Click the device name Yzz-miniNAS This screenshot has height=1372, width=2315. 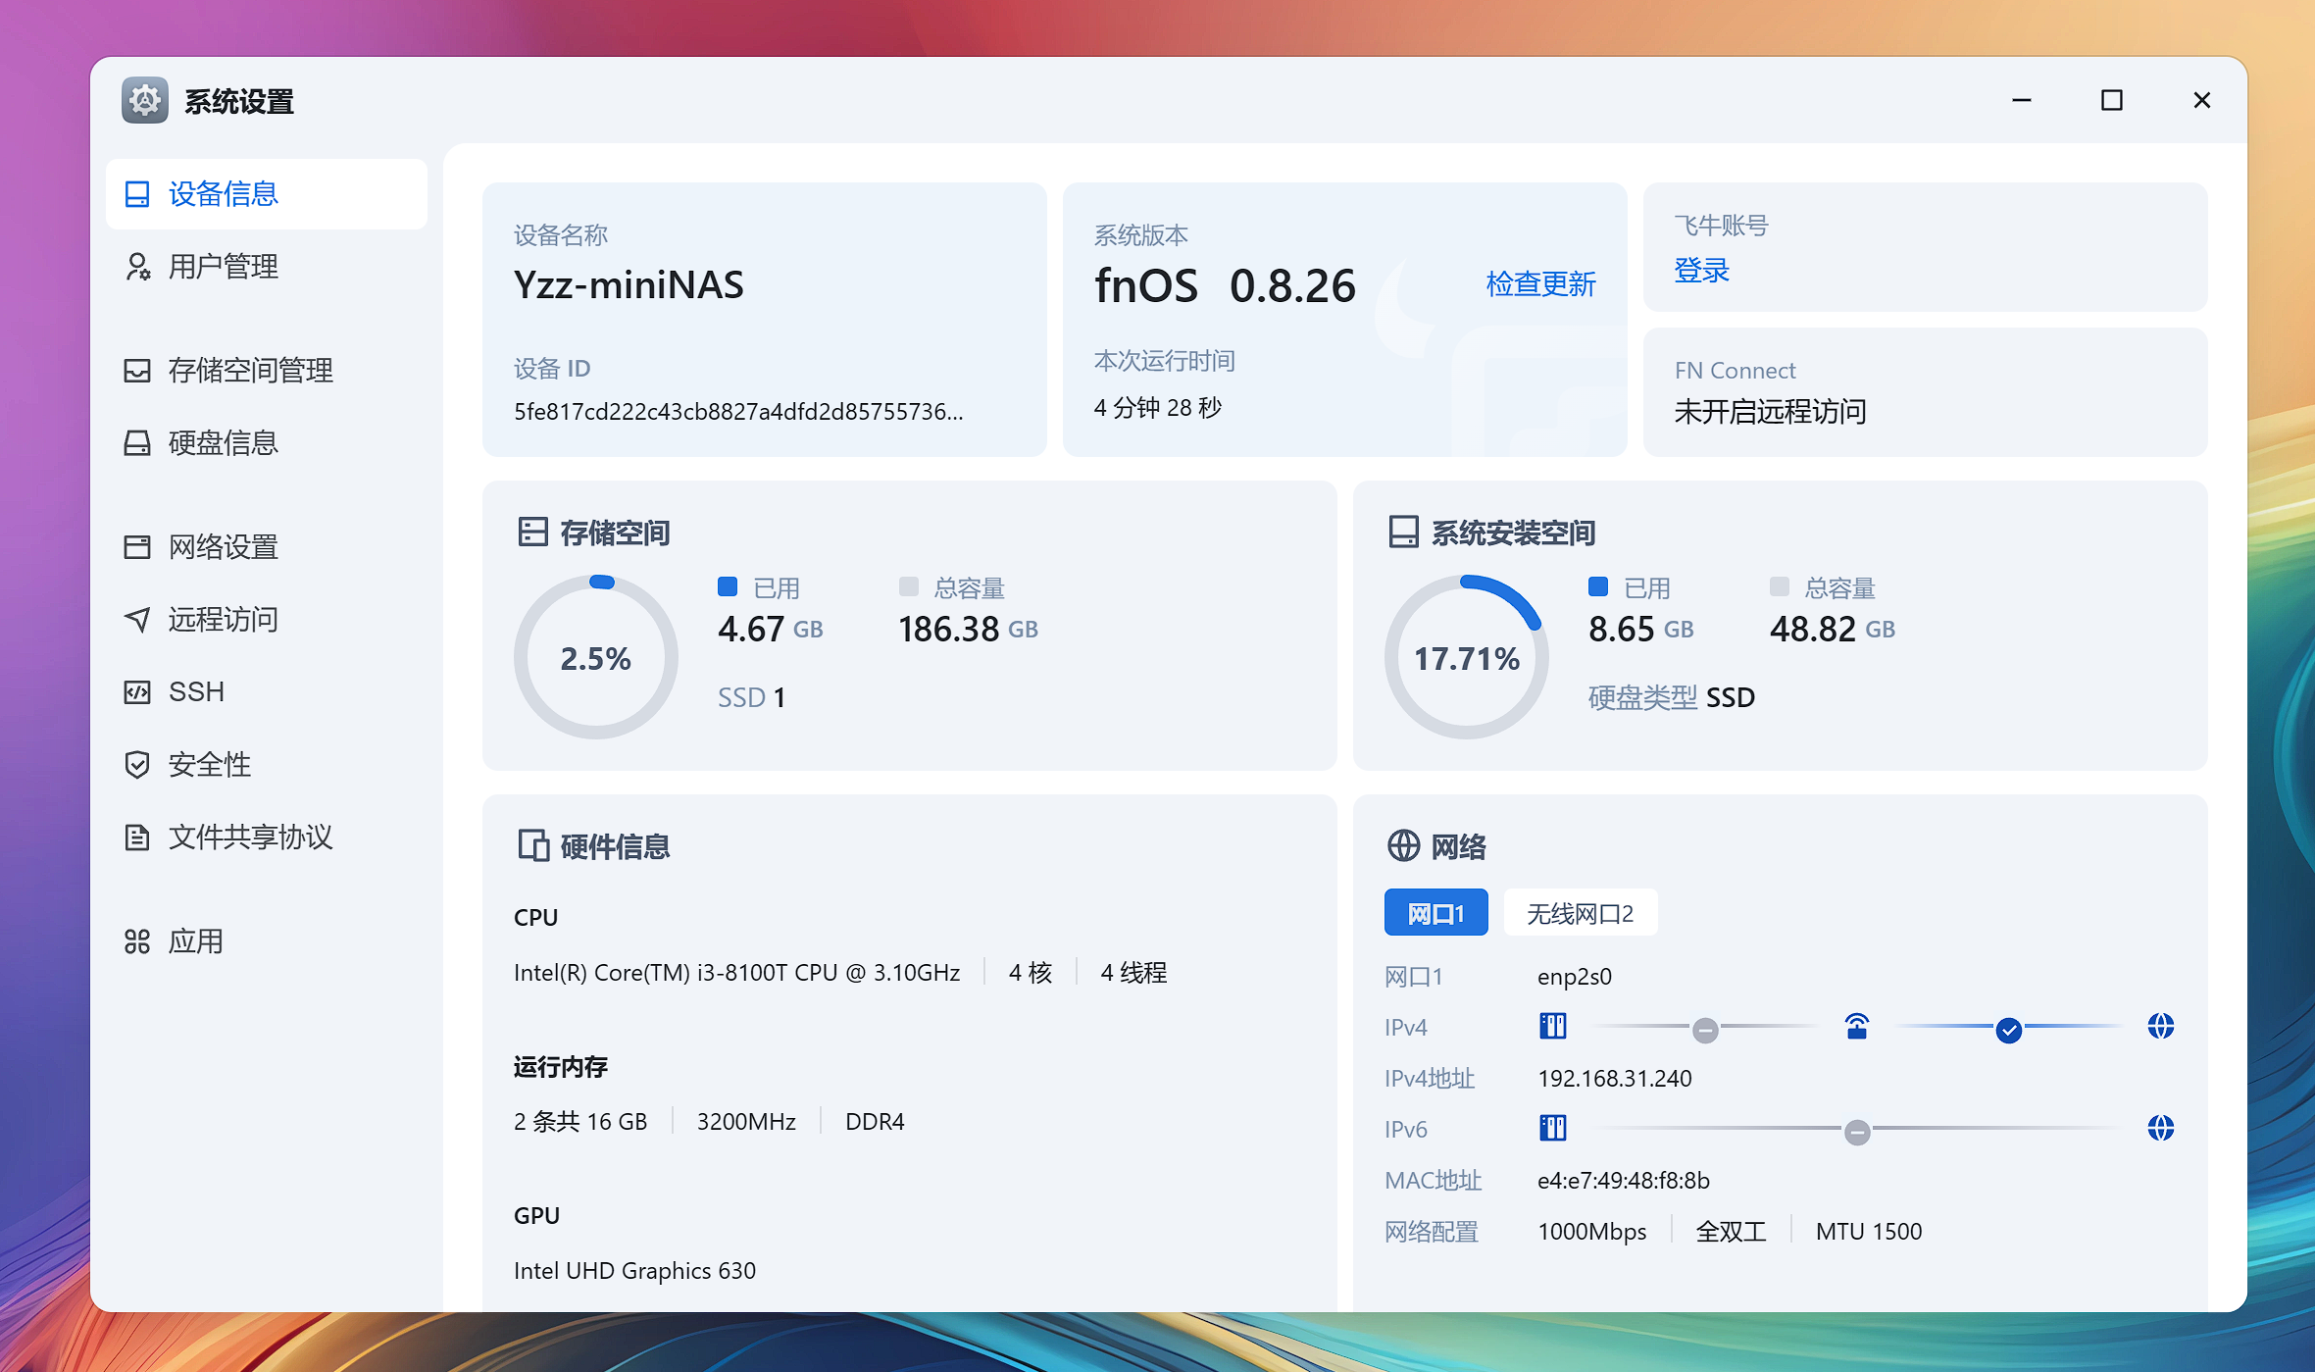(629, 285)
